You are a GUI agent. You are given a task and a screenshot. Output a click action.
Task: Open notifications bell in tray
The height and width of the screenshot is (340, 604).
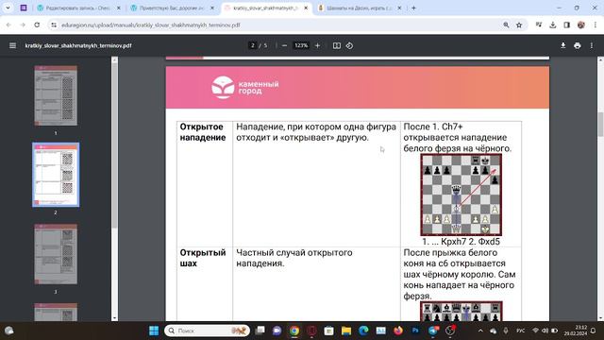(x=594, y=331)
